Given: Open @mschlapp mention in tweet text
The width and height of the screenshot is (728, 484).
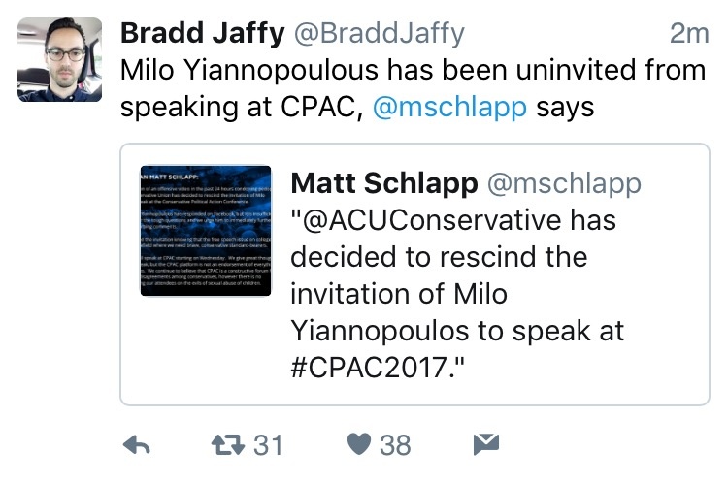Looking at the screenshot, I should coord(449,107).
